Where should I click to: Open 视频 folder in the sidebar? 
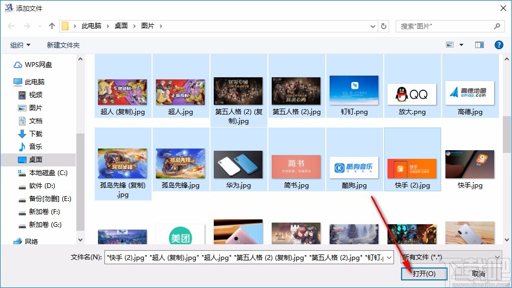[x=31, y=95]
